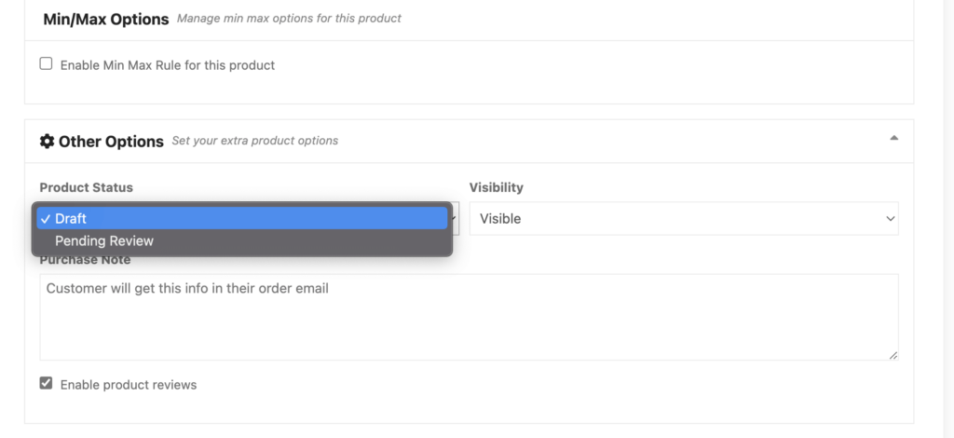Image resolution: width=954 pixels, height=438 pixels.
Task: Open the Visibility dropdown
Action: tap(684, 218)
